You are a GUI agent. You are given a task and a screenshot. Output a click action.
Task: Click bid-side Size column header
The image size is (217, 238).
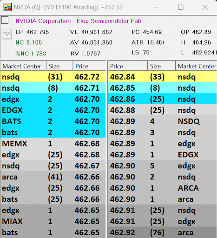59,66
